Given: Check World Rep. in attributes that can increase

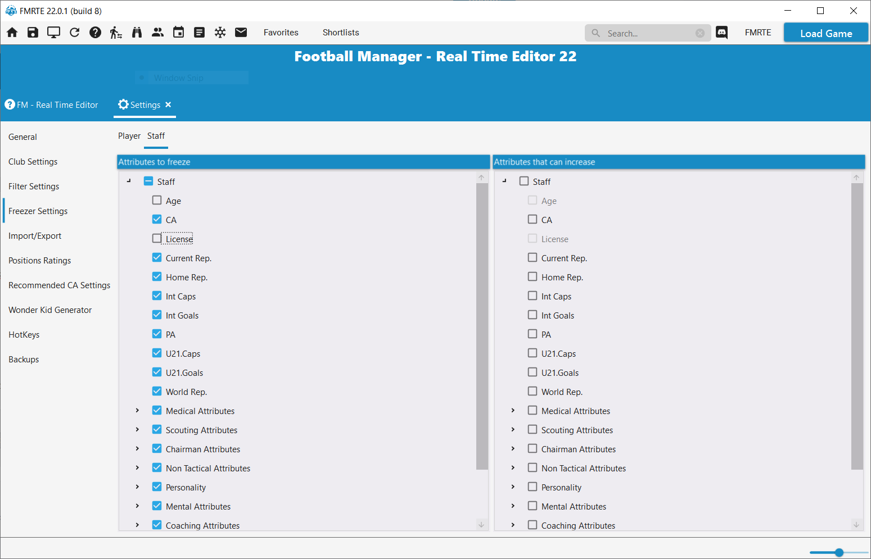Looking at the screenshot, I should pyautogui.click(x=532, y=392).
